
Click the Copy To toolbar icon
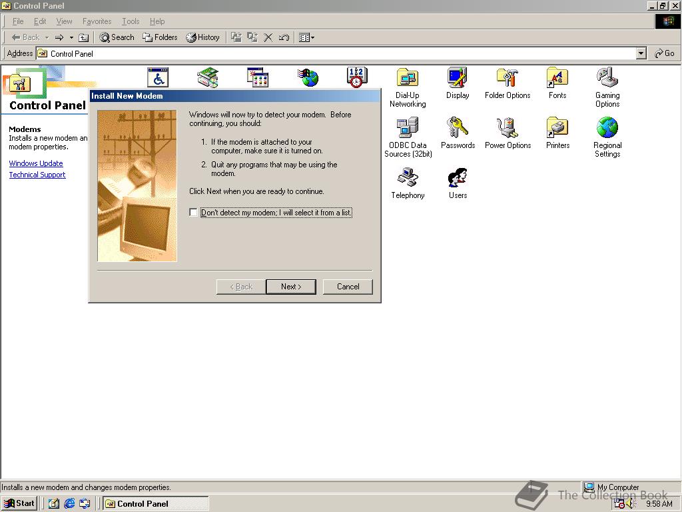[x=252, y=37]
